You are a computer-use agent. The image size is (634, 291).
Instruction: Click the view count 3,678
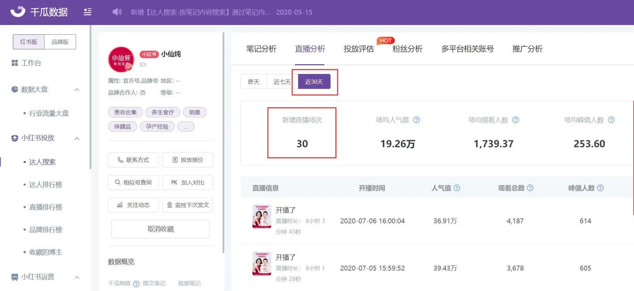click(515, 268)
